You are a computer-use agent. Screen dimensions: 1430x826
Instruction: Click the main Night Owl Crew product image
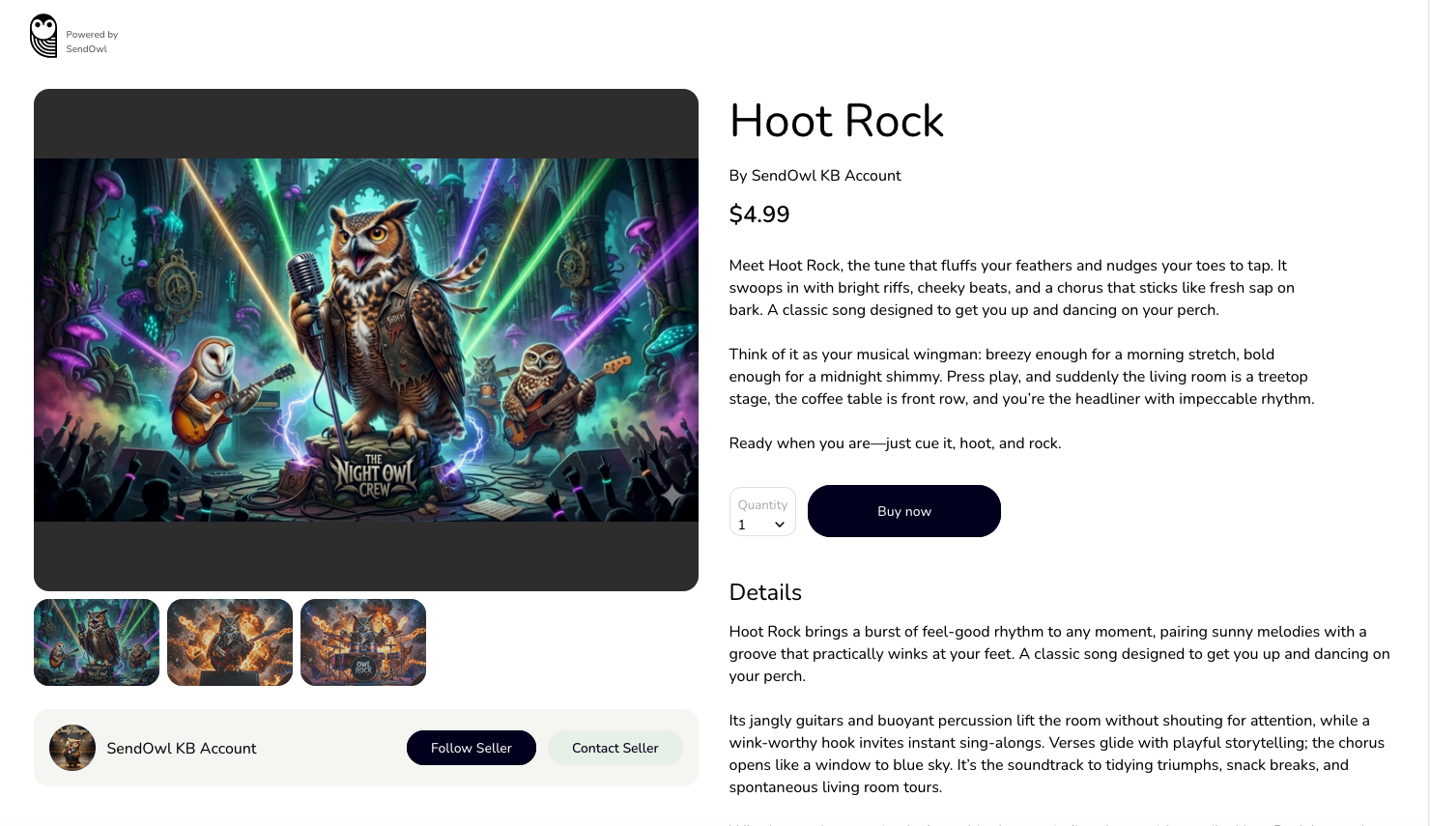(366, 340)
